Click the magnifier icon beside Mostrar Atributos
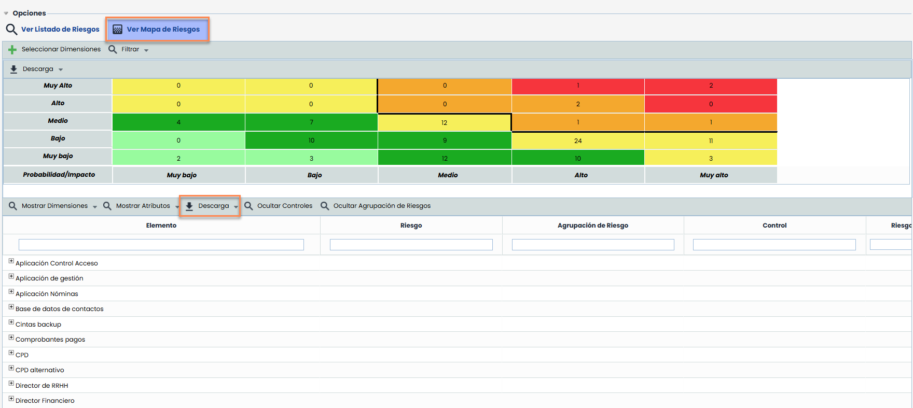This screenshot has height=408, width=913. [x=107, y=206]
